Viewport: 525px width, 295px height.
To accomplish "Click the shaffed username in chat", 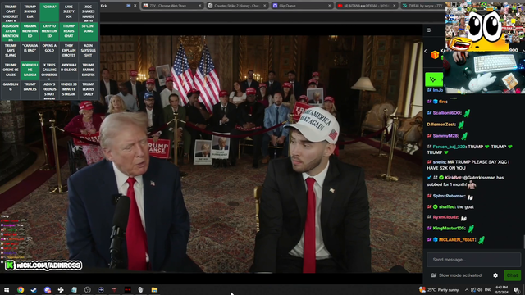I will (446, 207).
